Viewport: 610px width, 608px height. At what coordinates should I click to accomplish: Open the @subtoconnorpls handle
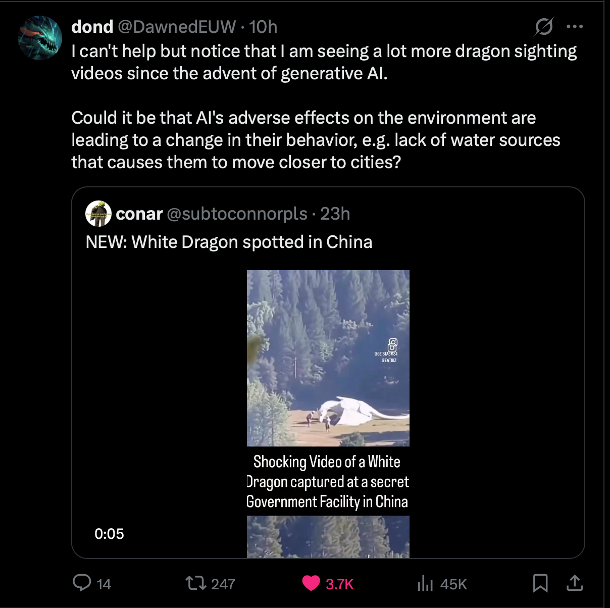tap(237, 214)
